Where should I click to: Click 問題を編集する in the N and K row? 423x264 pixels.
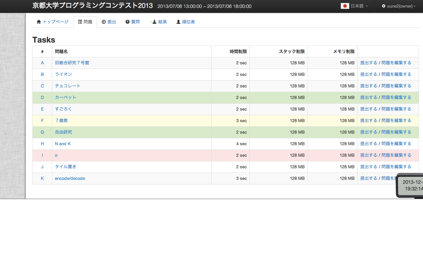coord(397,144)
